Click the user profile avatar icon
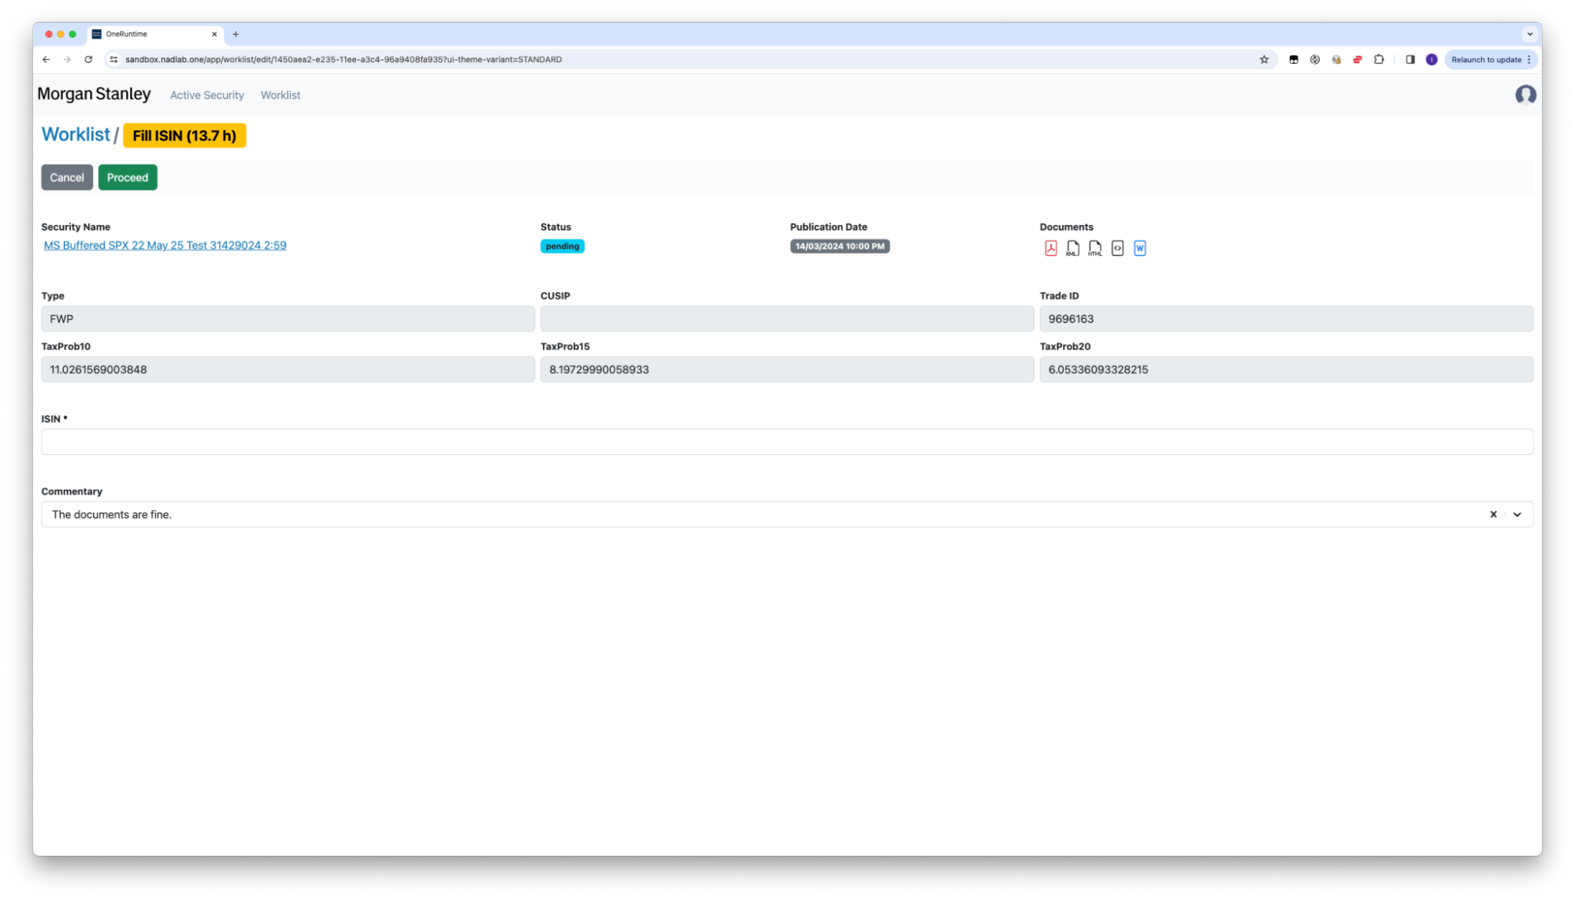The height and width of the screenshot is (900, 1575). tap(1525, 94)
